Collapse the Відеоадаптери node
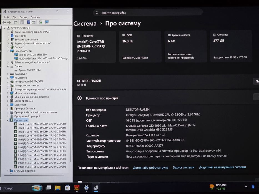This screenshot has width=259, height=194. coord(8,51)
